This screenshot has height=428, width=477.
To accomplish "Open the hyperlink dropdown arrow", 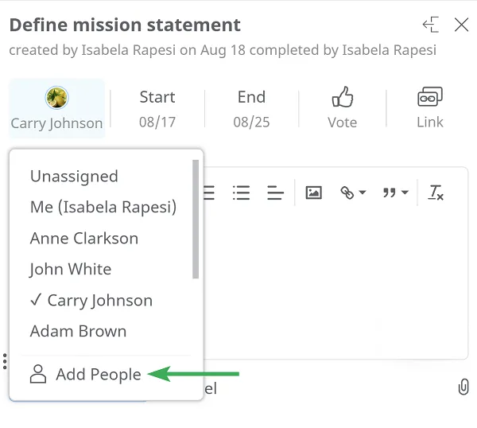I will pos(363,193).
